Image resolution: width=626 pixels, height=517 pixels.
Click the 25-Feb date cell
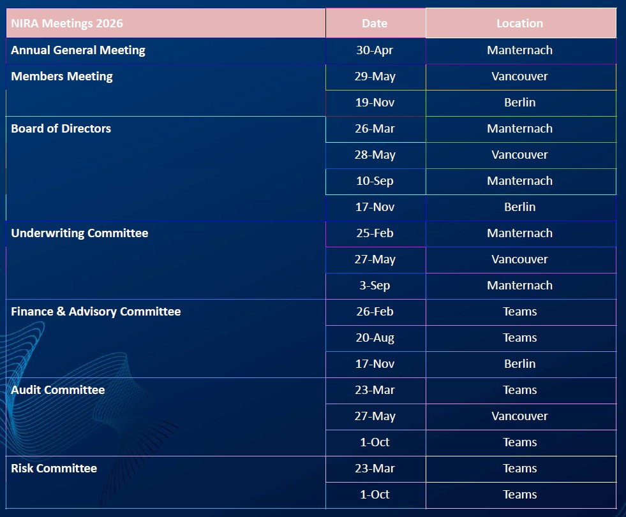click(375, 233)
